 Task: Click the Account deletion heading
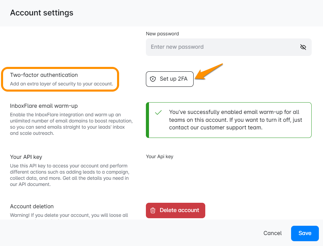click(32, 206)
